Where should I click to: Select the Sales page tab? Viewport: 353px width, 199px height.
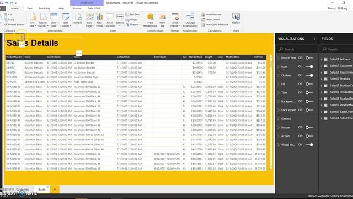point(42,190)
